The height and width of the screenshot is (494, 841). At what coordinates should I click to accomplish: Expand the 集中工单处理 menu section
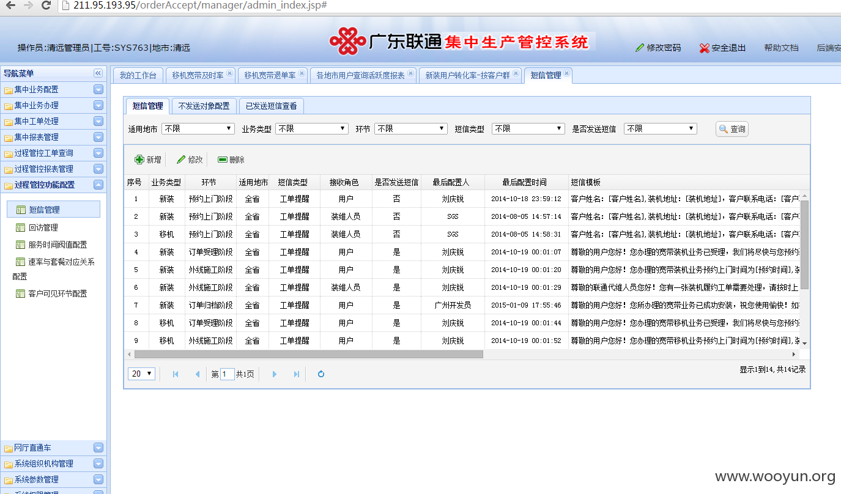53,121
